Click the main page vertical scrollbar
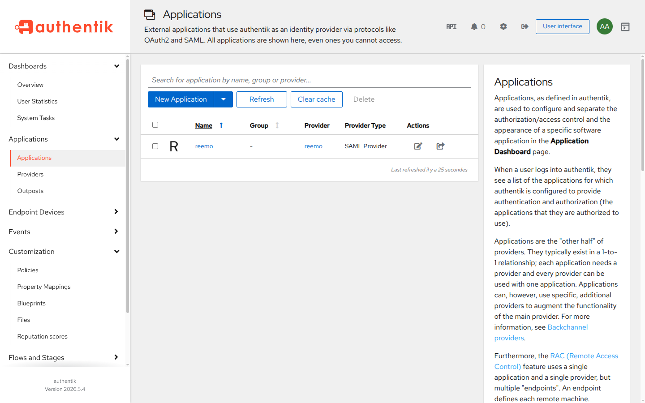The image size is (645, 403). (x=642, y=114)
